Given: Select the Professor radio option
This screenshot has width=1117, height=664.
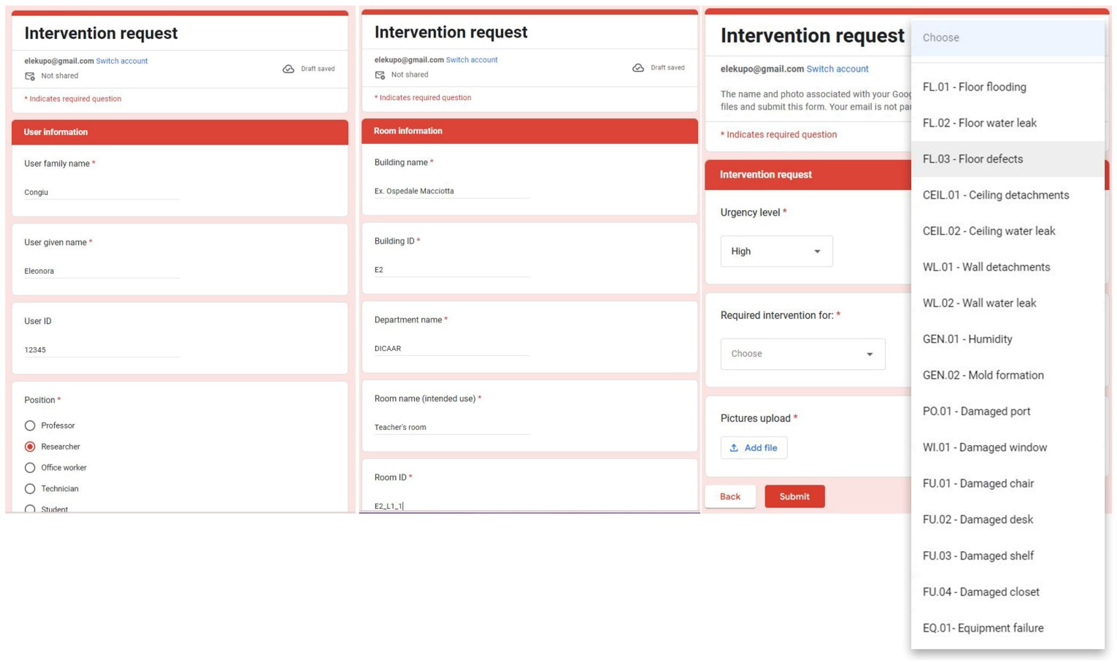Looking at the screenshot, I should point(30,426).
